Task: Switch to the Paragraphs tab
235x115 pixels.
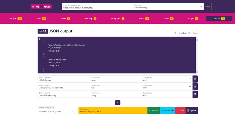Action: (118, 19)
